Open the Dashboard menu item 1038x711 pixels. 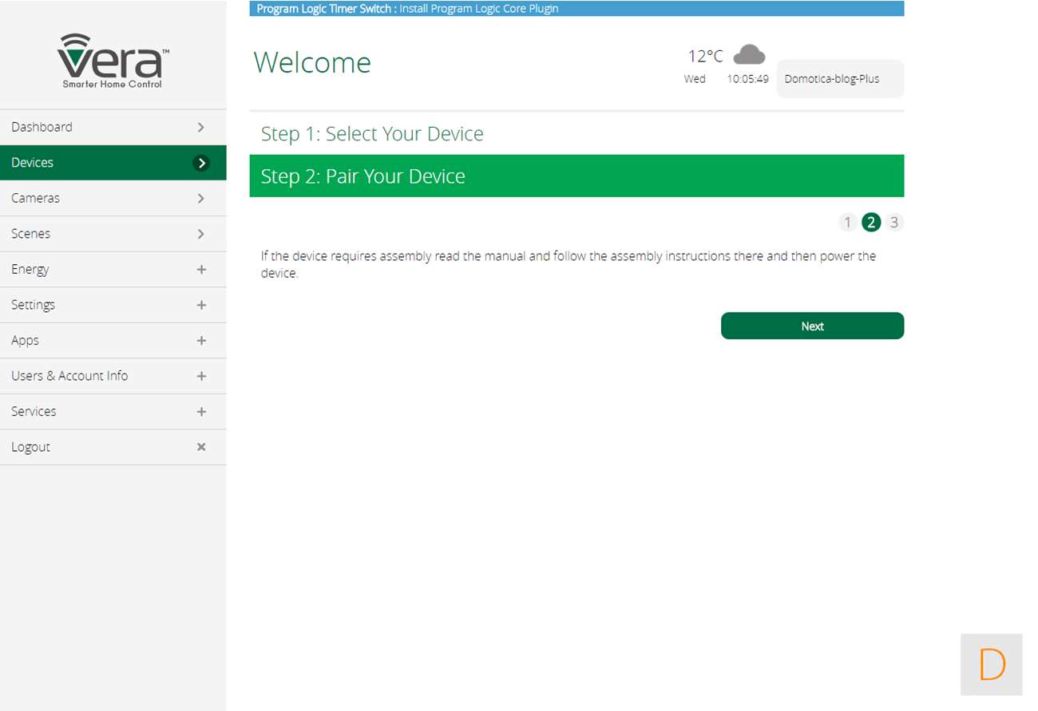(42, 127)
